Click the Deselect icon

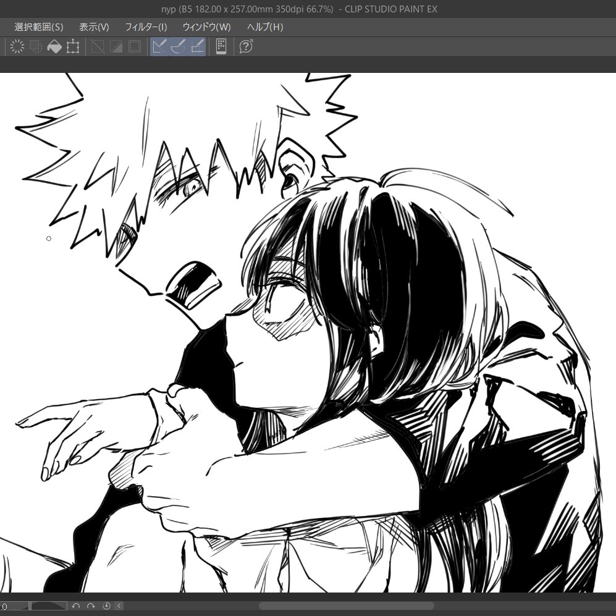coord(98,46)
